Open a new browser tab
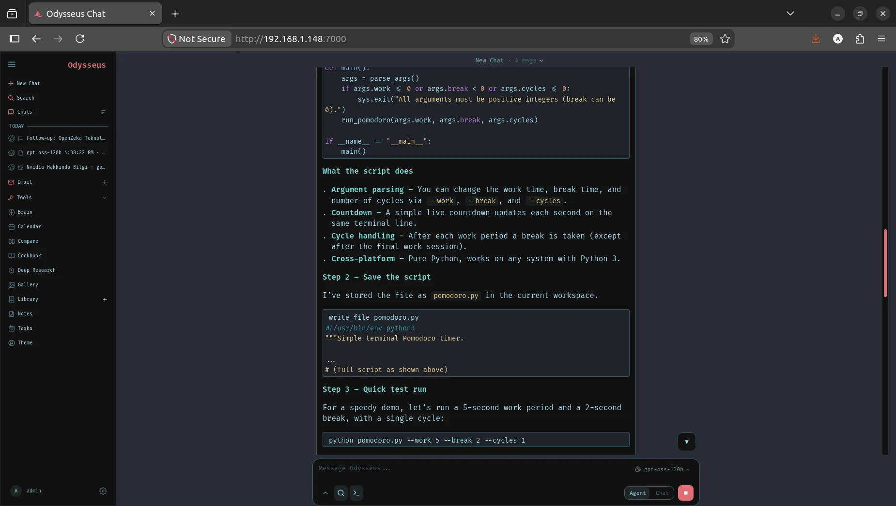This screenshot has width=896, height=506. [175, 14]
